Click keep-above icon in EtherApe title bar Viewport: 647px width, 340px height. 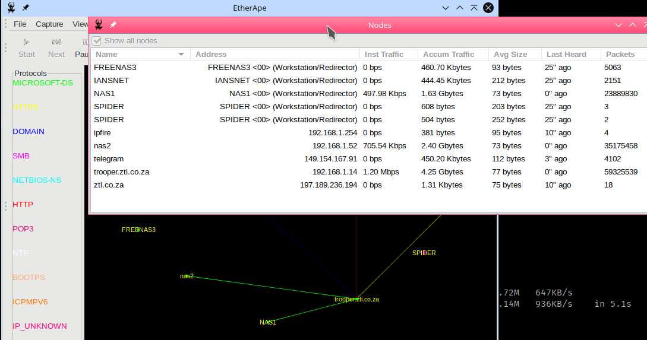tap(474, 8)
